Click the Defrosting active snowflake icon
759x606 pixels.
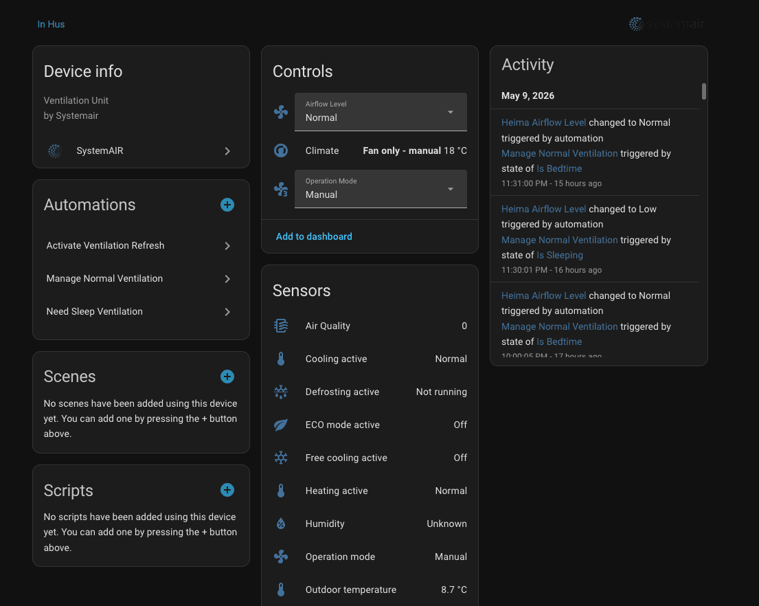[281, 392]
